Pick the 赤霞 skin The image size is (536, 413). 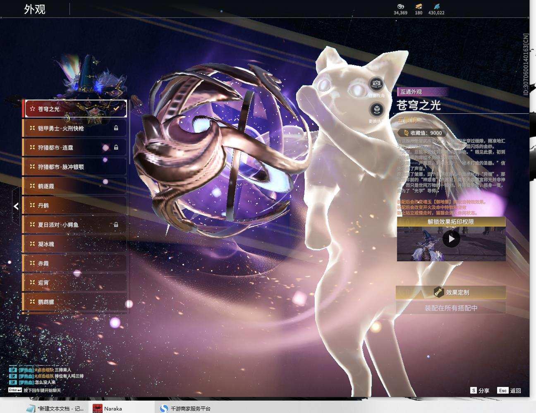click(x=74, y=263)
